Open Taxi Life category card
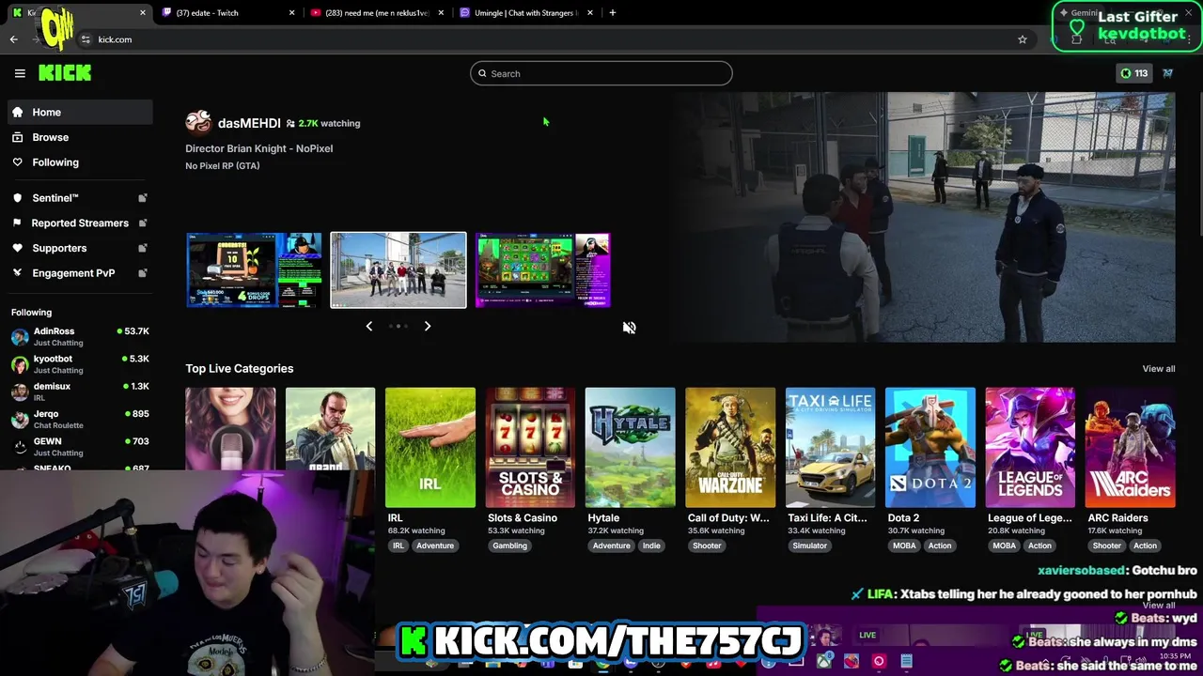 (x=830, y=448)
